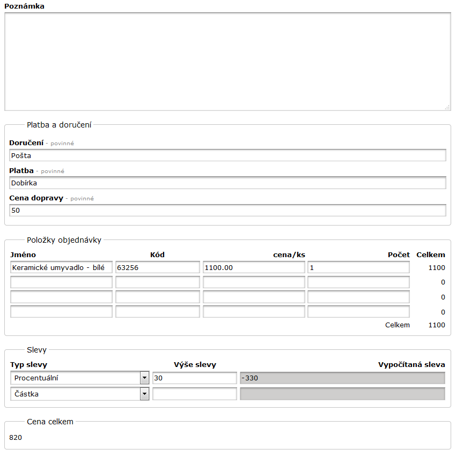
Task: Open the Procentuální discount type dropdown
Action: click(x=79, y=378)
